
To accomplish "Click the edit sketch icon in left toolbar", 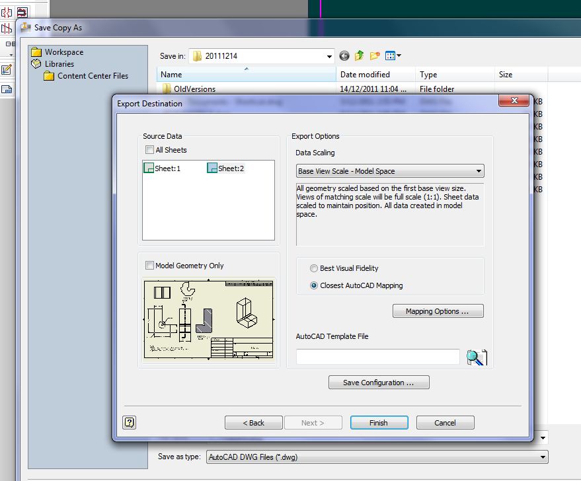I will [7, 69].
